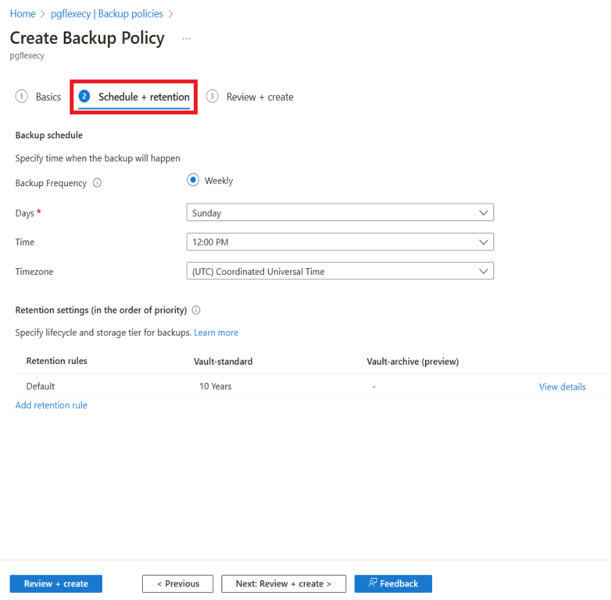Go to the Review + create tab
This screenshot has width=611, height=600.
[x=250, y=97]
